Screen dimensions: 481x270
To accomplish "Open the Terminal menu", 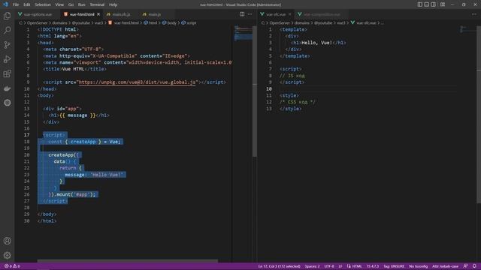I will 97,4.
